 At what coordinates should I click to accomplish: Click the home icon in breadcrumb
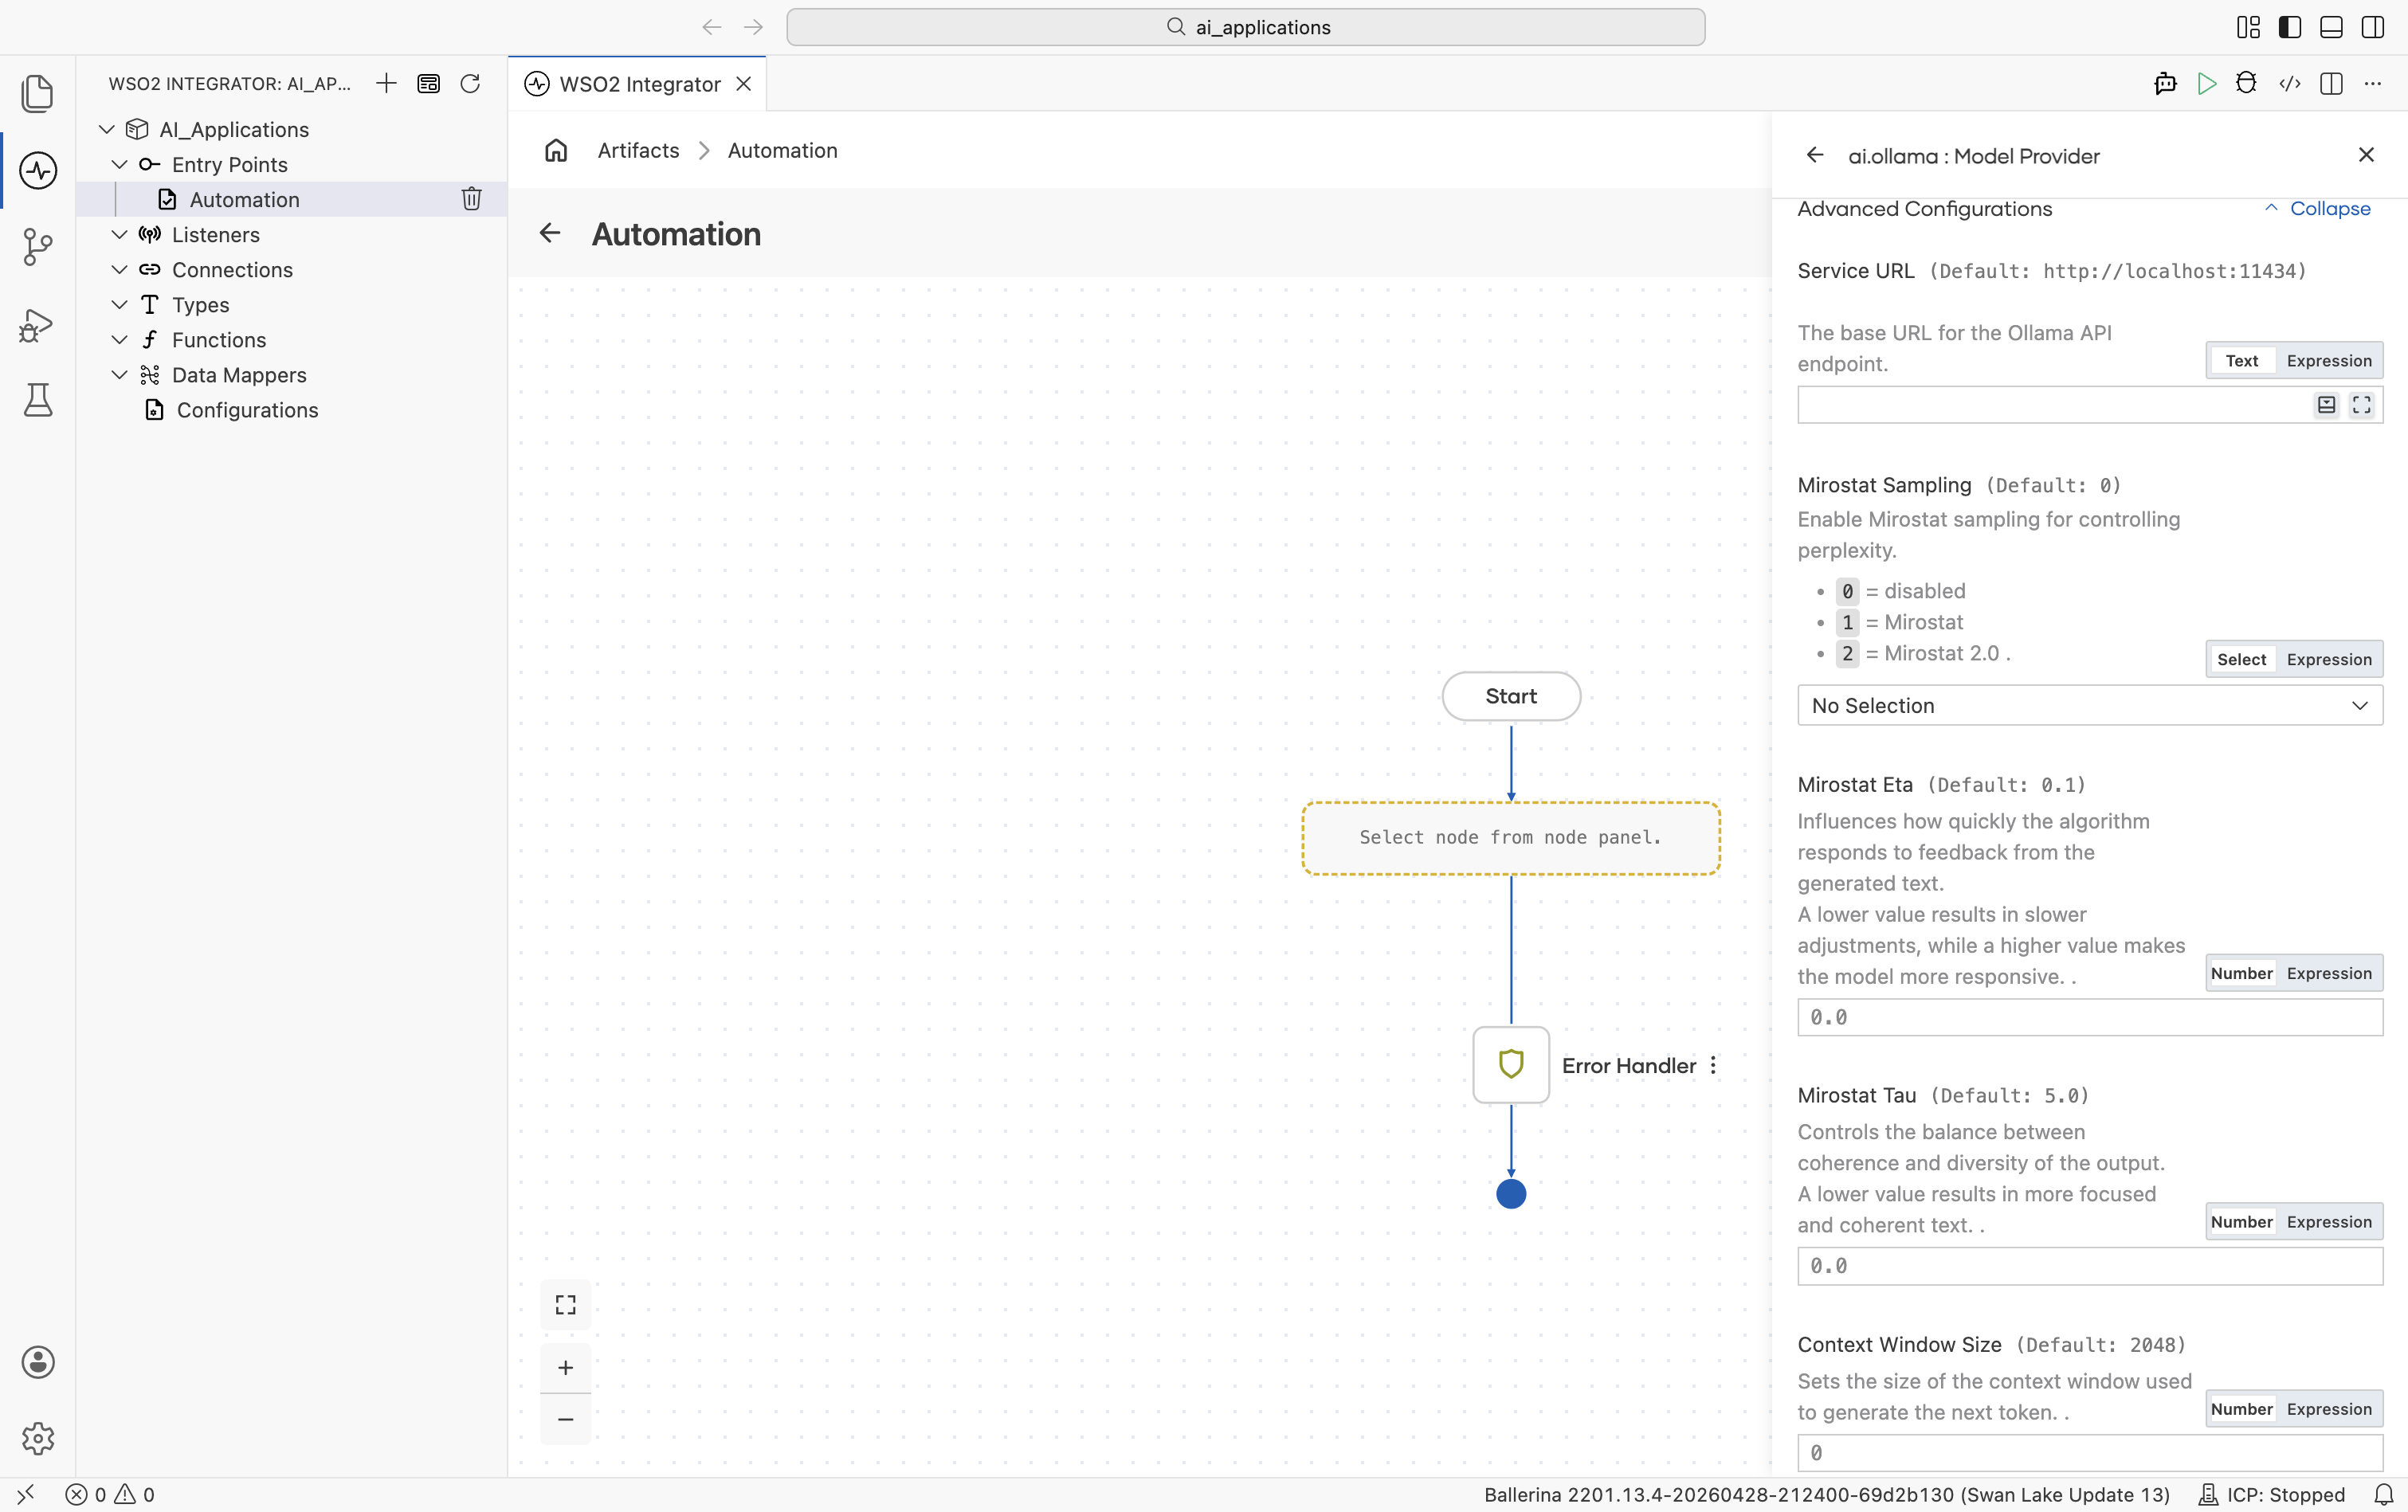pyautogui.click(x=556, y=150)
